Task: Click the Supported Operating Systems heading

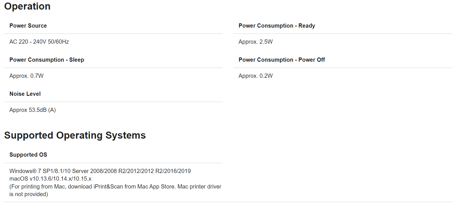Action: (x=75, y=135)
